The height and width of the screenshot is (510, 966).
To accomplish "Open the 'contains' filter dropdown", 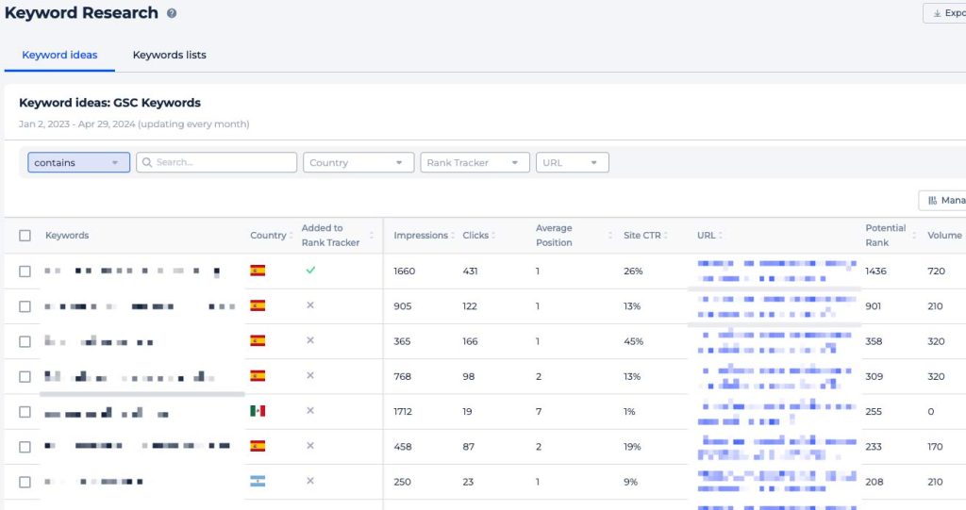I will 78,162.
